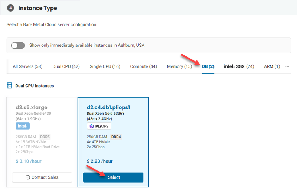Click the $ 2.23 /hour price
297x193 pixels.
[x=99, y=161]
